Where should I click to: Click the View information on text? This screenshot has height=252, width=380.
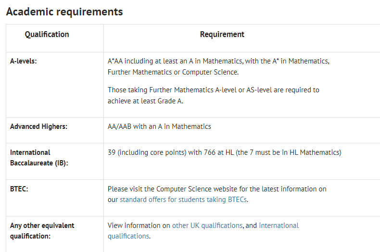[x=139, y=226]
